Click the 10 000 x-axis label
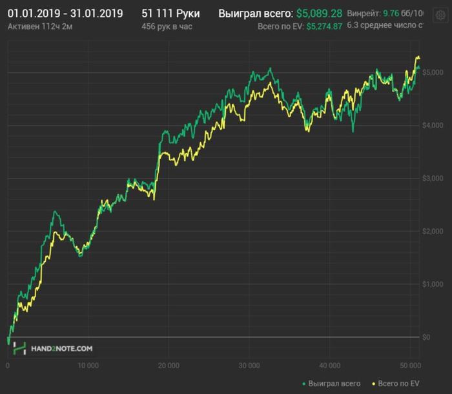 pos(88,366)
